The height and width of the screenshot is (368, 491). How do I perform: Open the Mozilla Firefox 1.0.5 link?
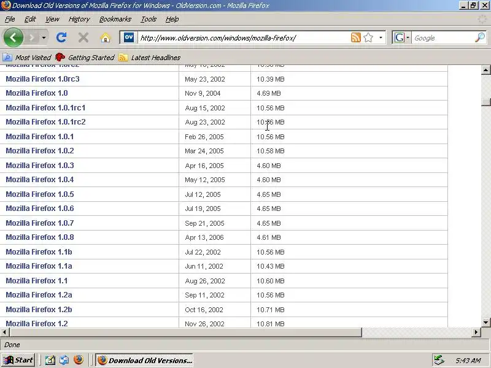40,194
